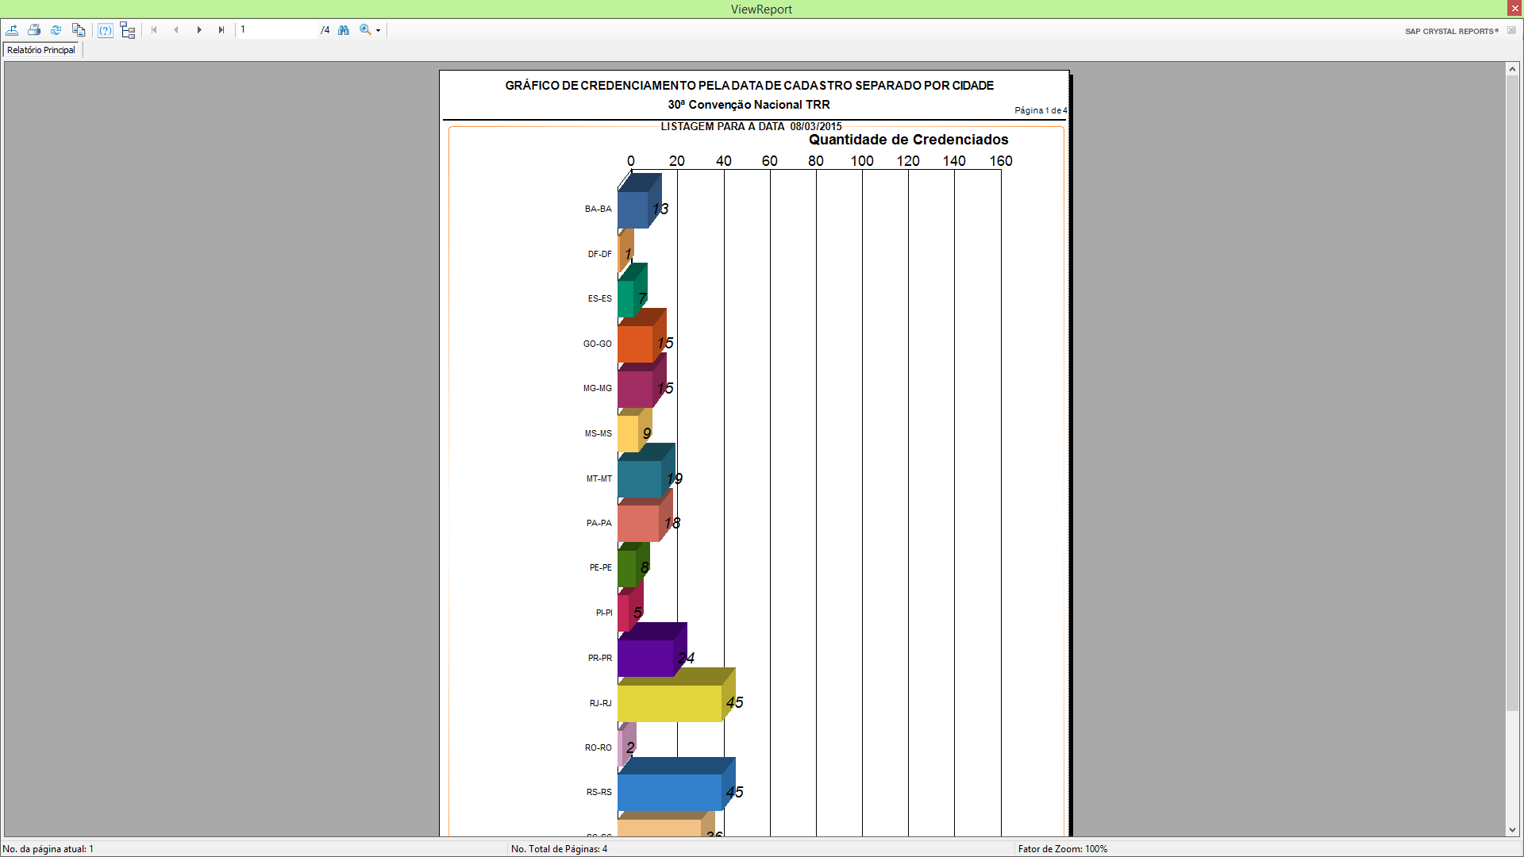Click the '/4' total pages text in the toolbar
Image resolution: width=1524 pixels, height=857 pixels.
325,30
